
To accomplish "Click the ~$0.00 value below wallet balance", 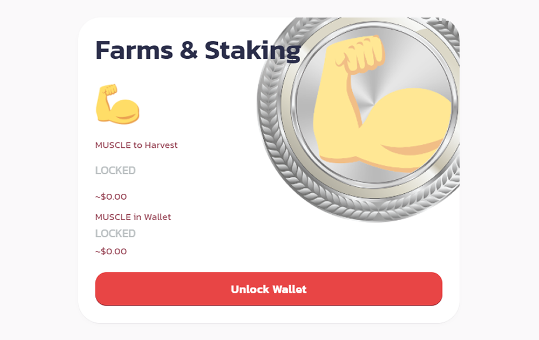I will pyautogui.click(x=111, y=251).
